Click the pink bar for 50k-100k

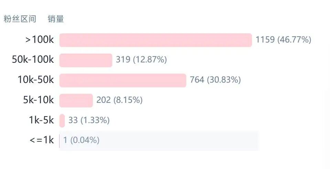pyautogui.click(x=86, y=60)
